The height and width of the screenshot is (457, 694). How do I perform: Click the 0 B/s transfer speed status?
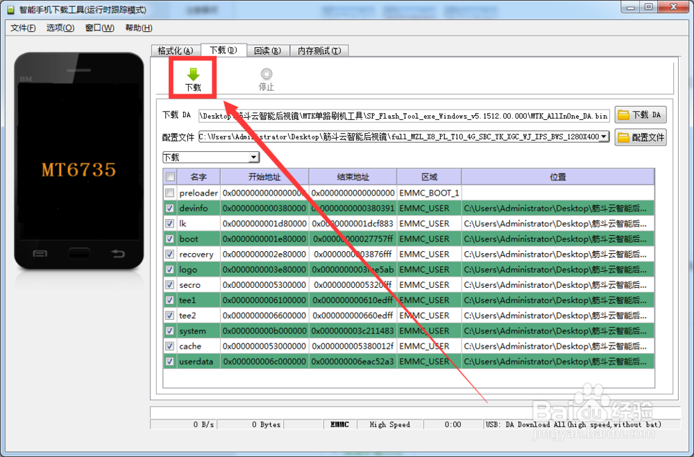tap(203, 424)
